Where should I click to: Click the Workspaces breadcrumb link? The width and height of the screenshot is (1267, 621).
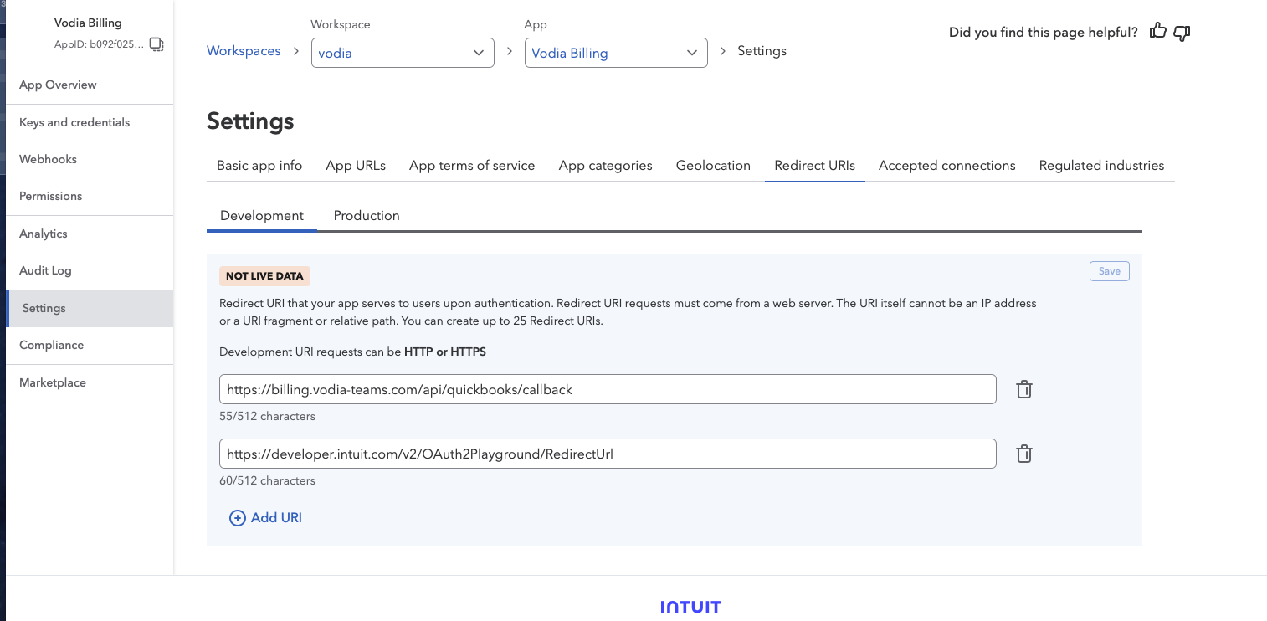point(244,51)
